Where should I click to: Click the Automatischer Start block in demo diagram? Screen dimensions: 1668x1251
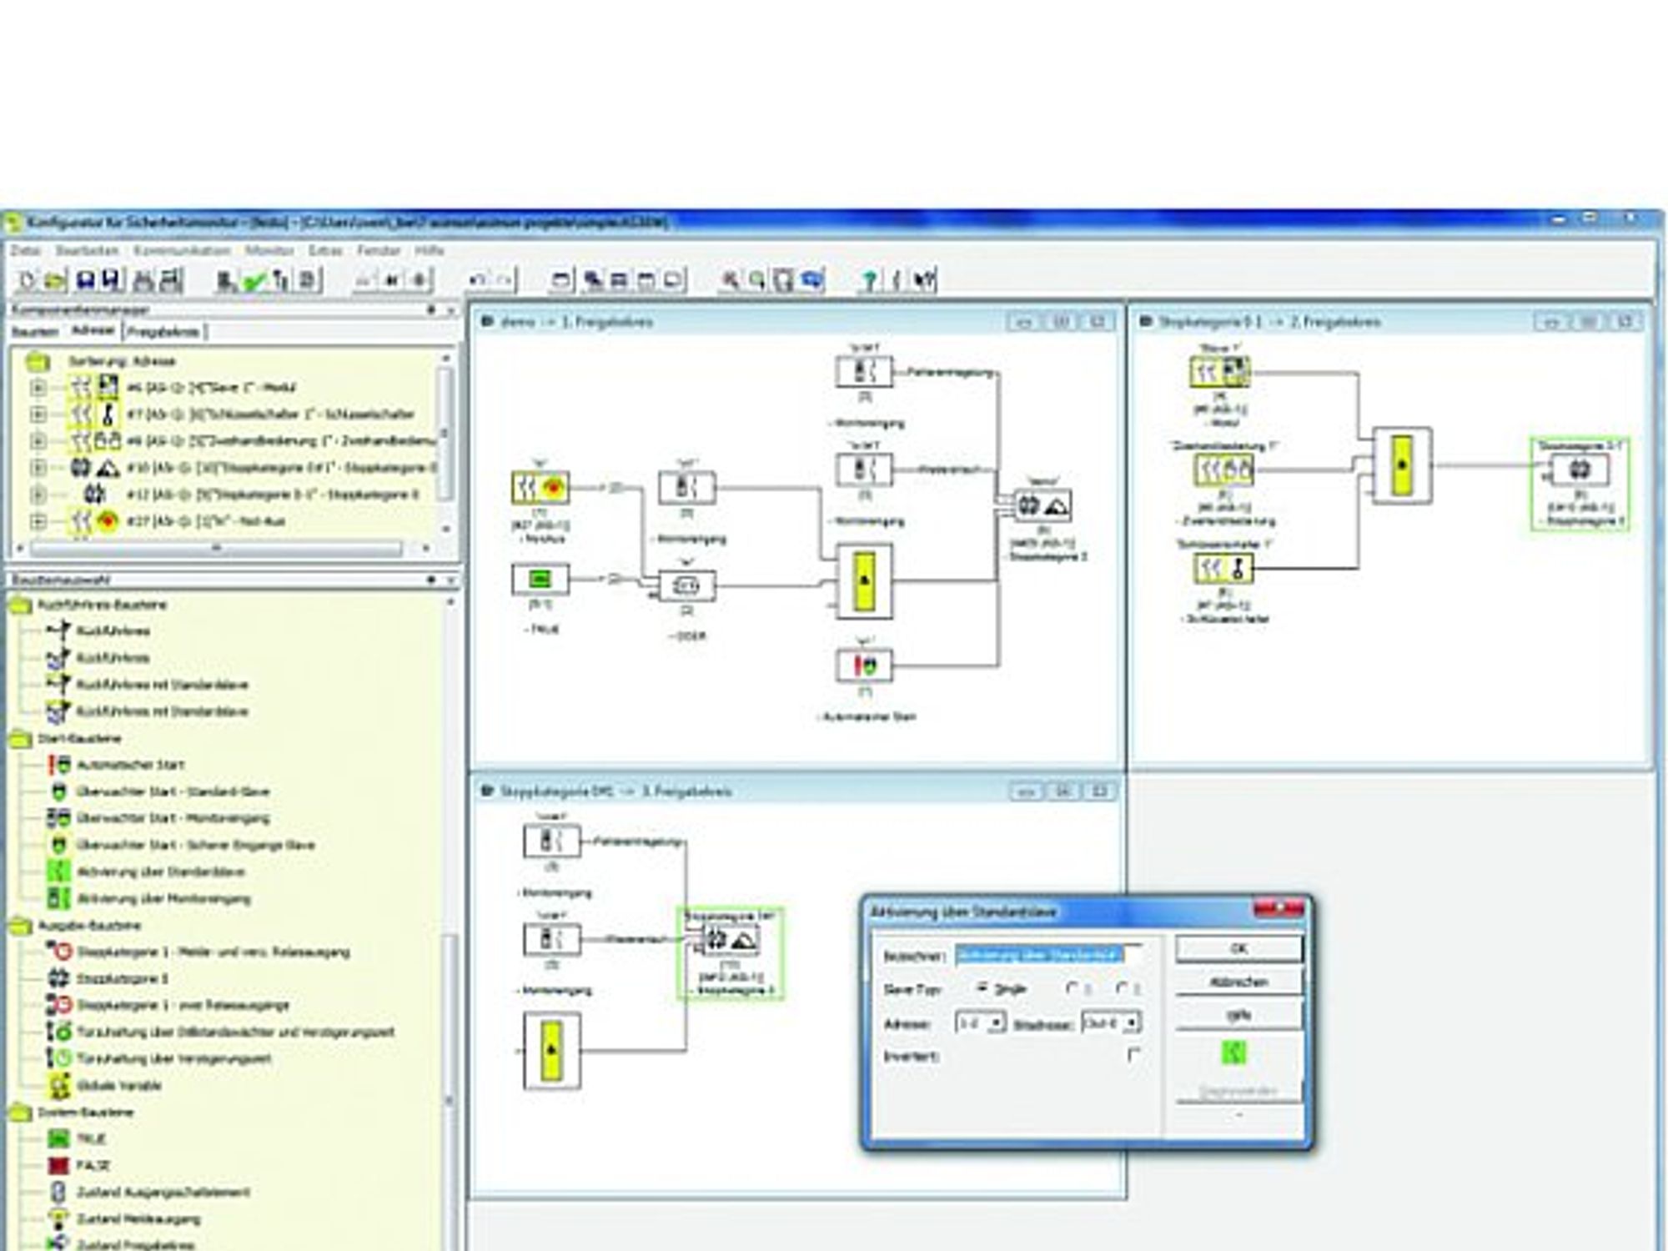pos(864,666)
